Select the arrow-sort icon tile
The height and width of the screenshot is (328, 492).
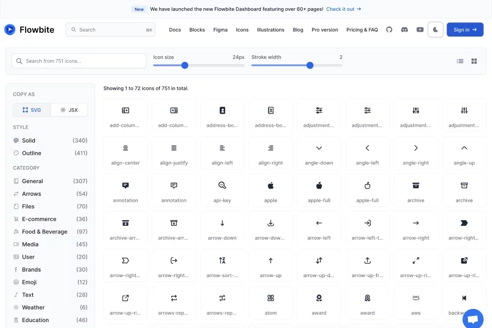click(x=222, y=266)
